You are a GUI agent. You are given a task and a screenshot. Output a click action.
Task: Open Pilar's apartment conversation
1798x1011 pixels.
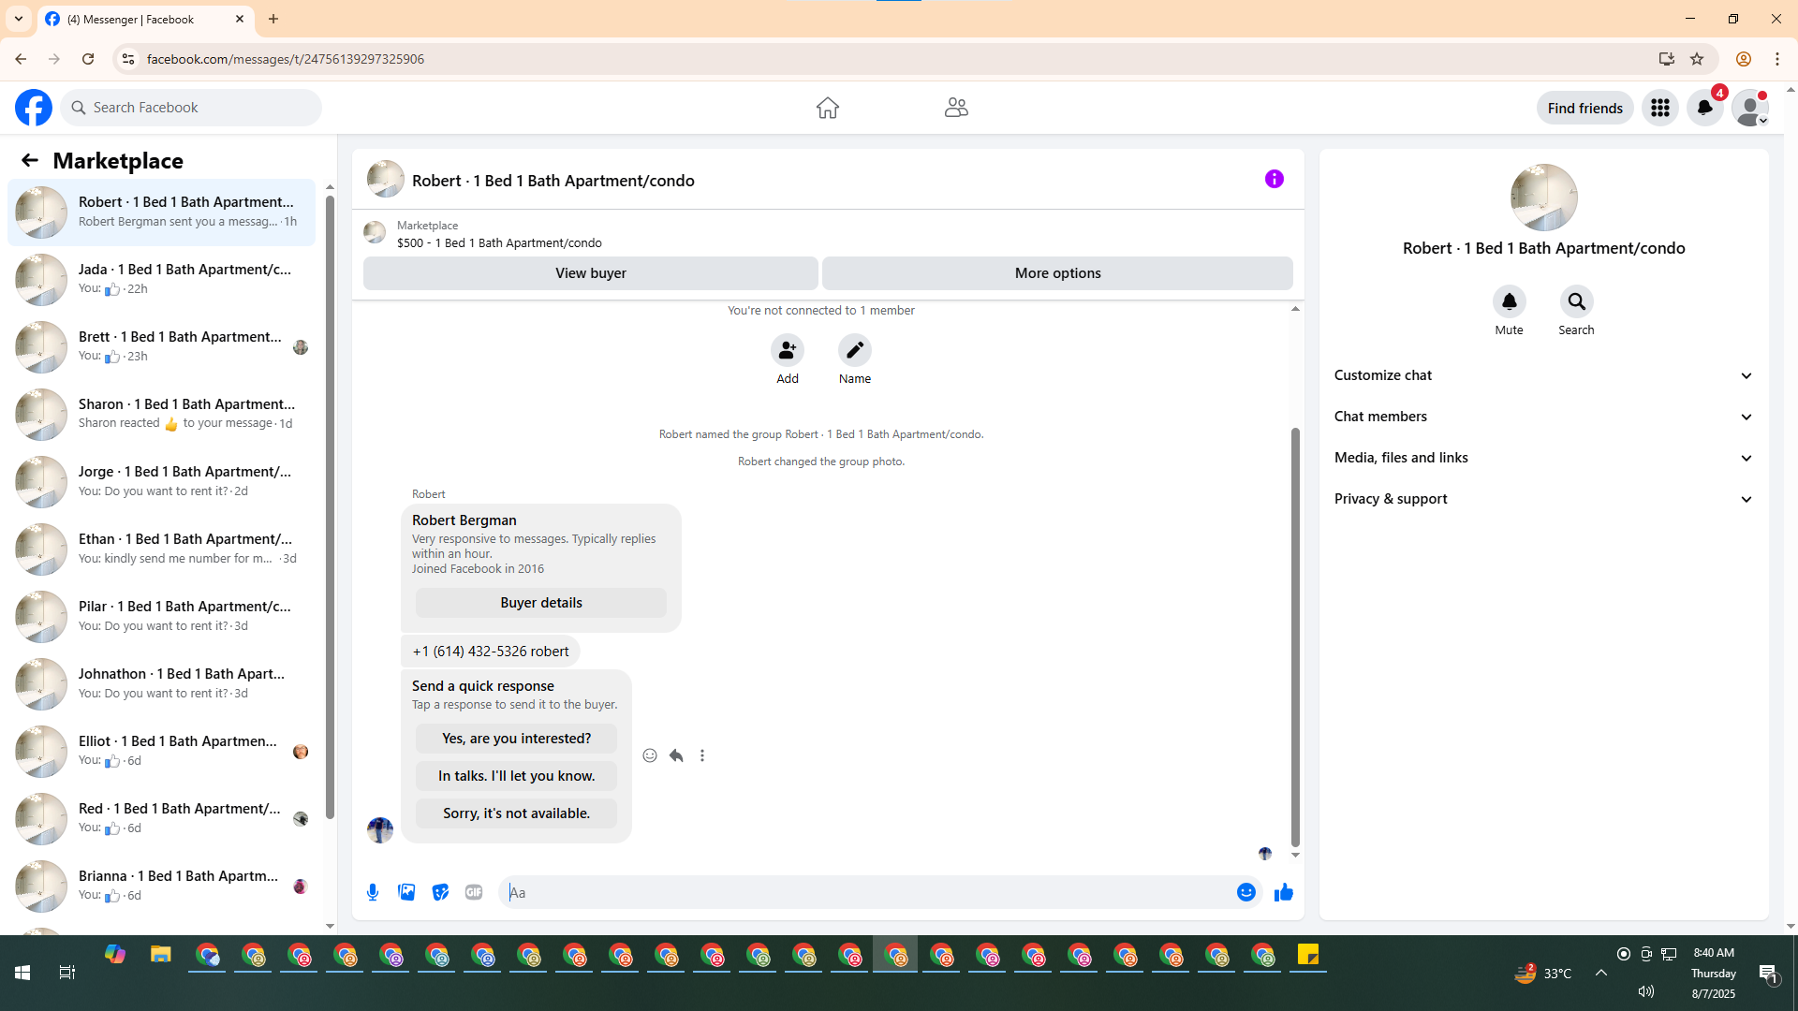click(161, 617)
